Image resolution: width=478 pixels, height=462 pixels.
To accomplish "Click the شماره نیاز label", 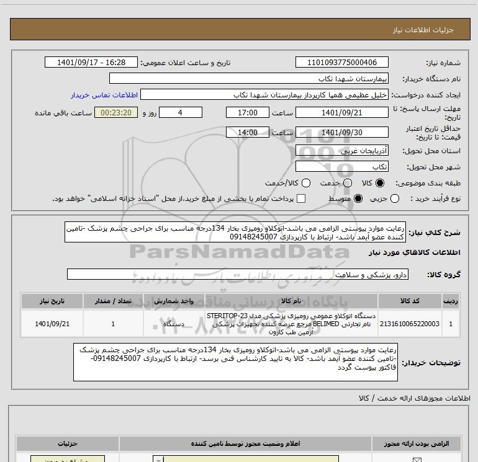I will (x=443, y=63).
